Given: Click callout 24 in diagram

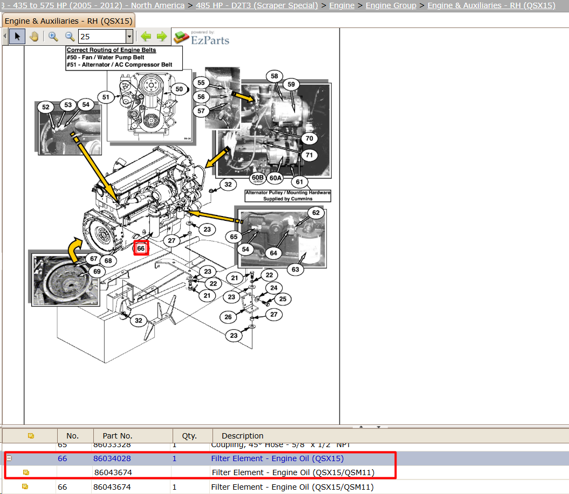Looking at the screenshot, I should point(274,288).
